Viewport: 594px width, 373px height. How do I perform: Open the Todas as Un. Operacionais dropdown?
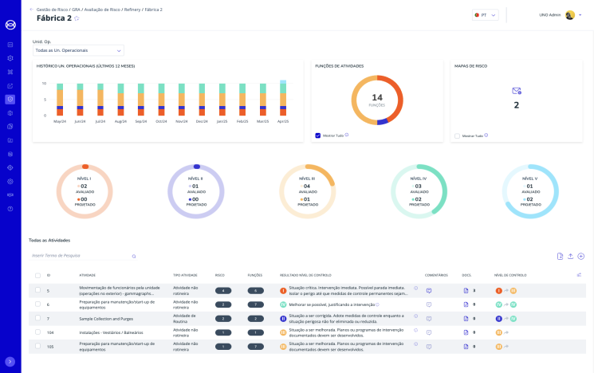(78, 50)
